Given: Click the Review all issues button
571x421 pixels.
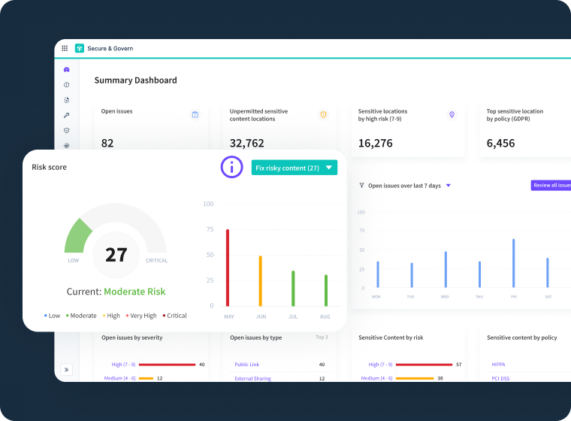Looking at the screenshot, I should (x=551, y=186).
